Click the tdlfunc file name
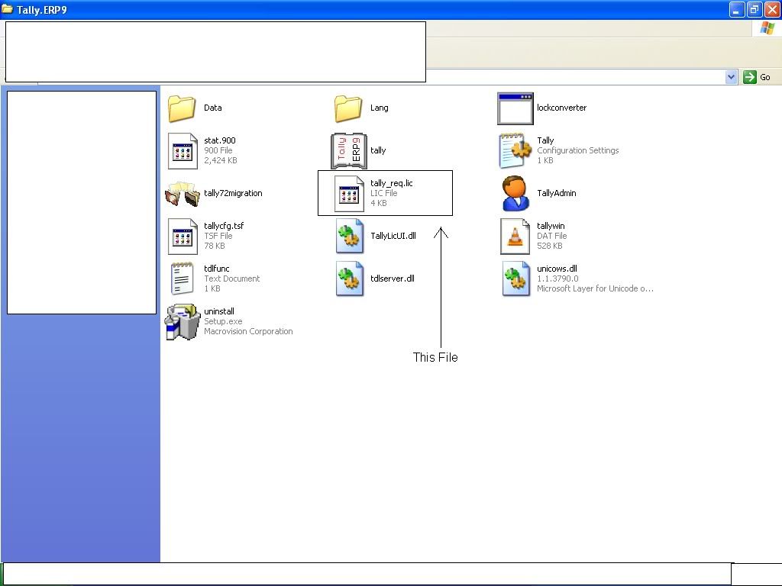 (217, 269)
